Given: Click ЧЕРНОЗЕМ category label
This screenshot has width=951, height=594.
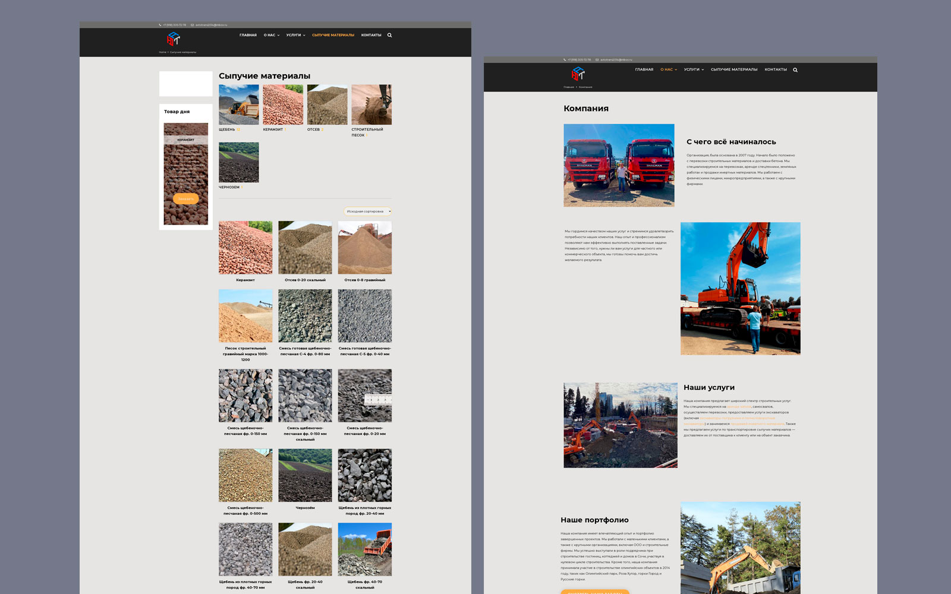Looking at the screenshot, I should click(x=229, y=187).
